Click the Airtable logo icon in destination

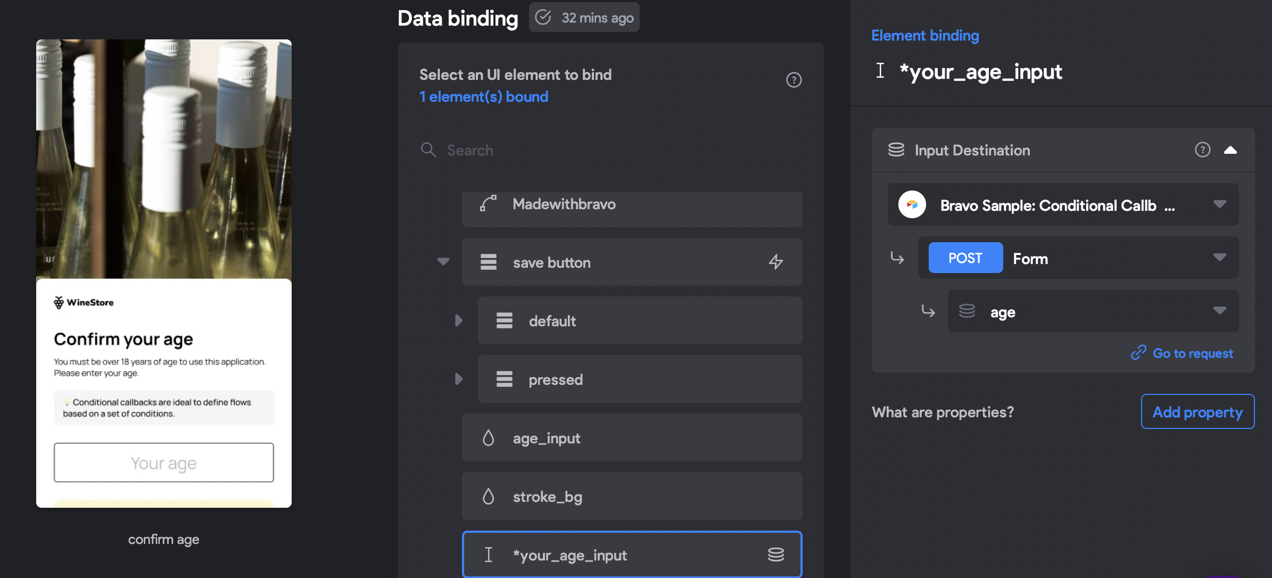[x=912, y=205]
